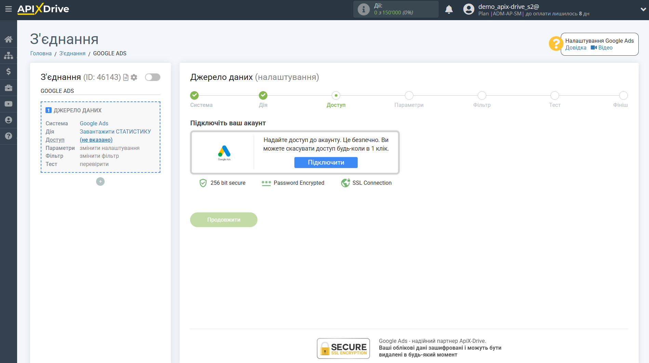Click the document copy icon beside the connection ID
Viewport: 649px width, 363px height.
point(126,78)
